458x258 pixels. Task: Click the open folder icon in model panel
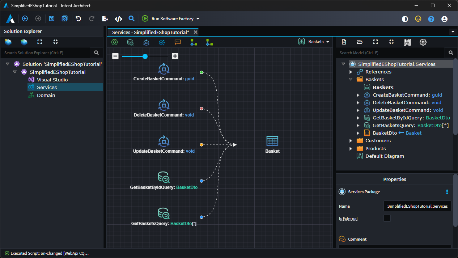tap(360, 42)
